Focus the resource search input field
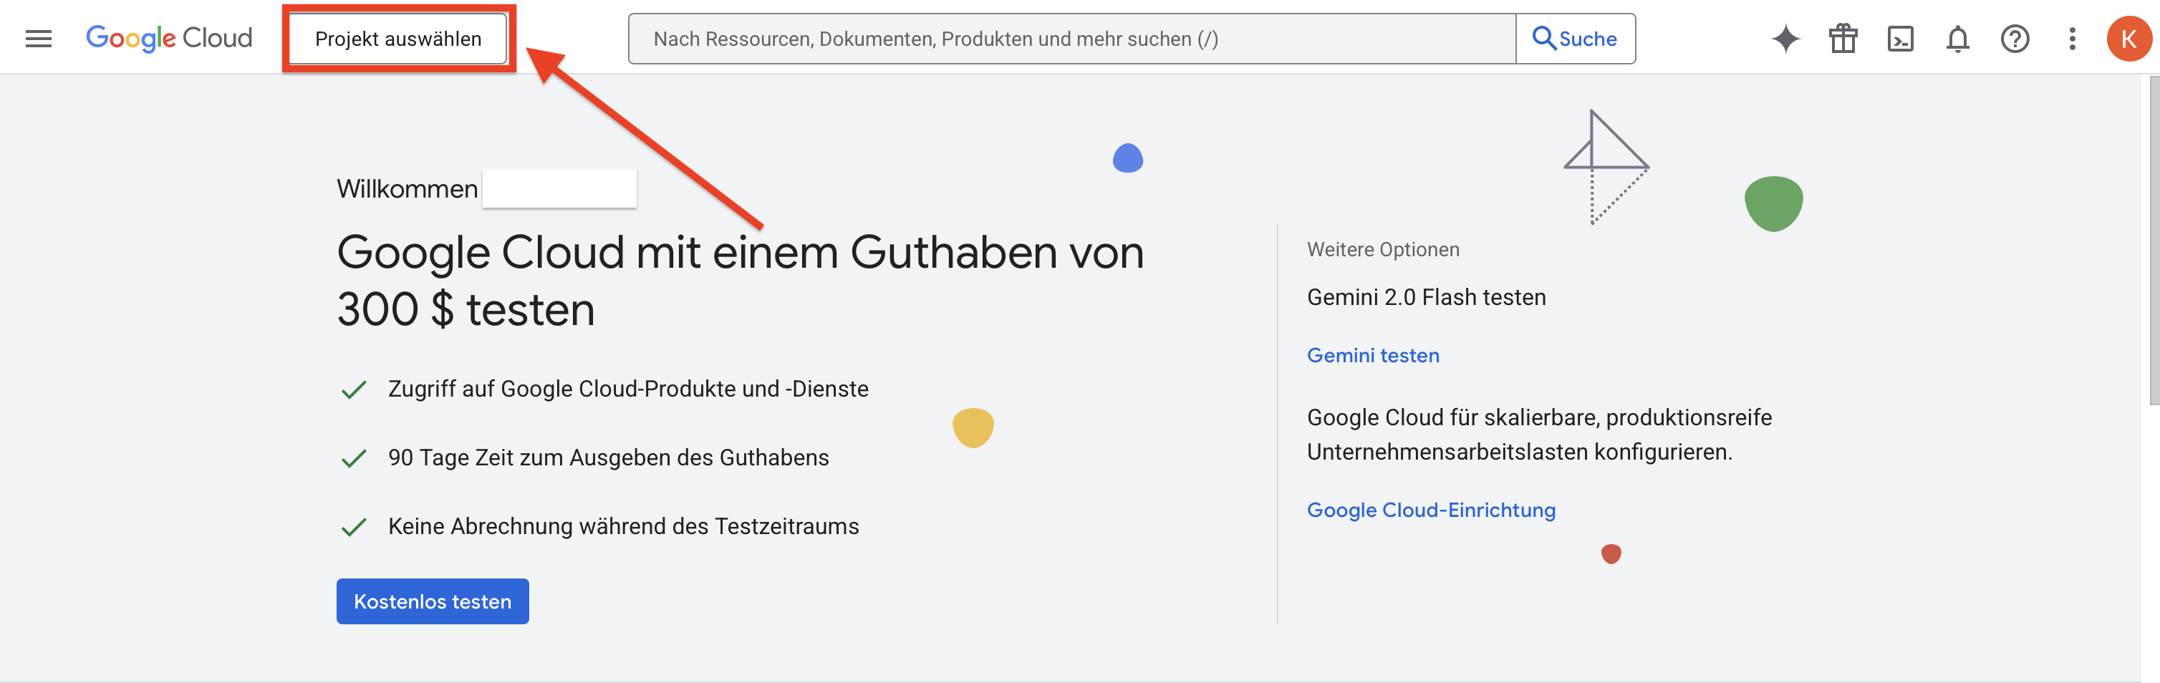This screenshot has width=2160, height=683. [1071, 39]
